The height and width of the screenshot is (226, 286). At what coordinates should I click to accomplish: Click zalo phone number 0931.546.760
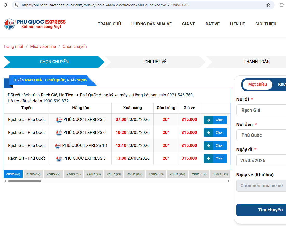point(180,95)
